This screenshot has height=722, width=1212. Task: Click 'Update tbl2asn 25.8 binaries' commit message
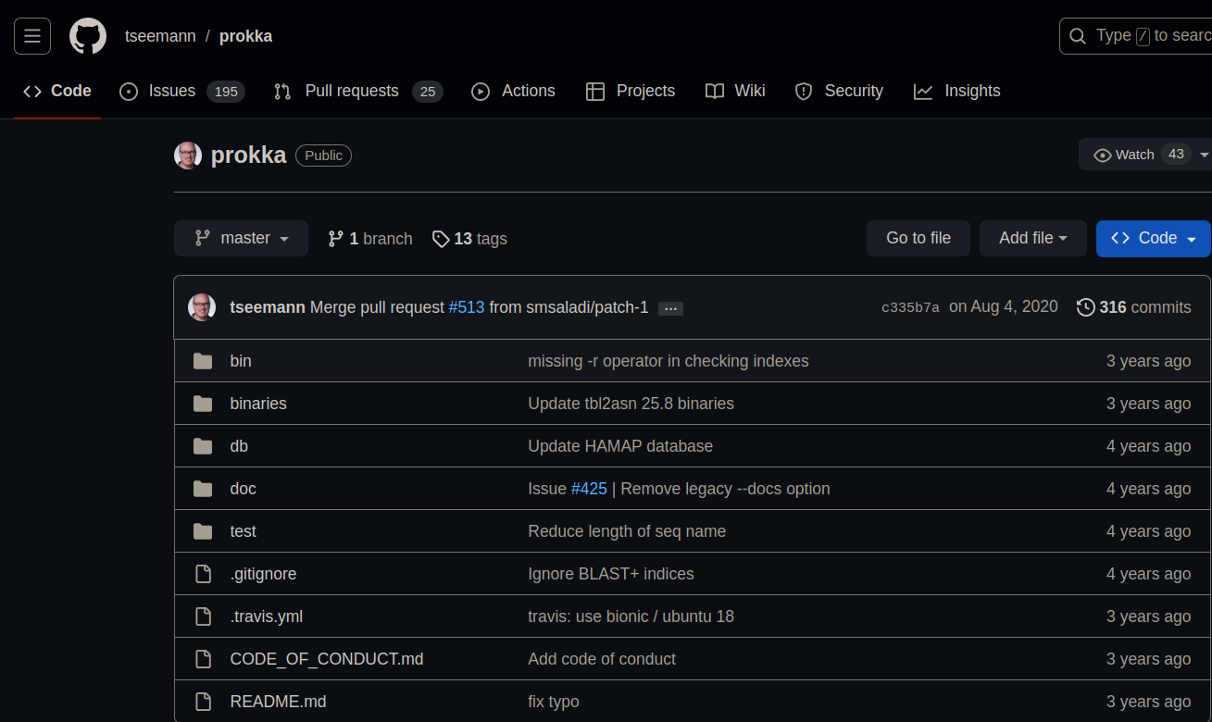pyautogui.click(x=631, y=404)
